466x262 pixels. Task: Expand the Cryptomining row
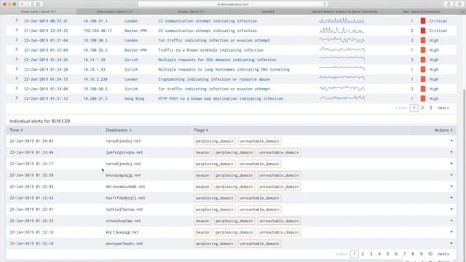click(x=16, y=79)
